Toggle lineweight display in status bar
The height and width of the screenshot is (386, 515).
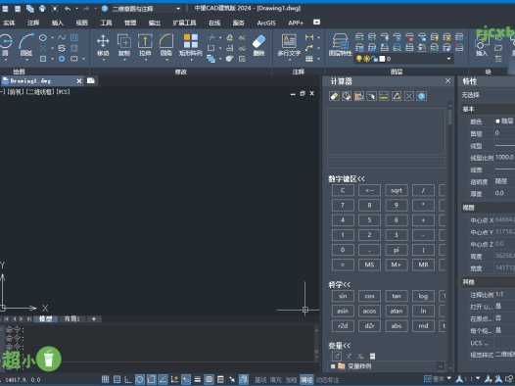point(198,379)
